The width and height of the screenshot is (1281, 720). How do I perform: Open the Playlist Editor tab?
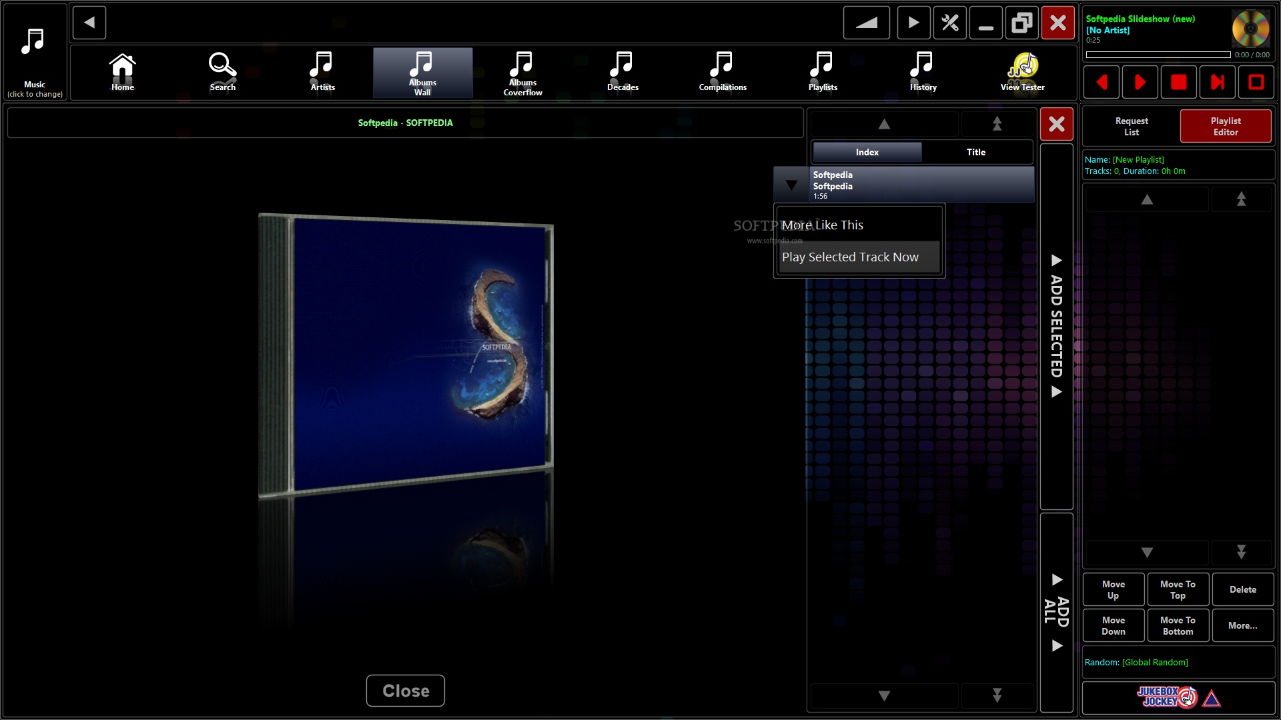tap(1226, 127)
